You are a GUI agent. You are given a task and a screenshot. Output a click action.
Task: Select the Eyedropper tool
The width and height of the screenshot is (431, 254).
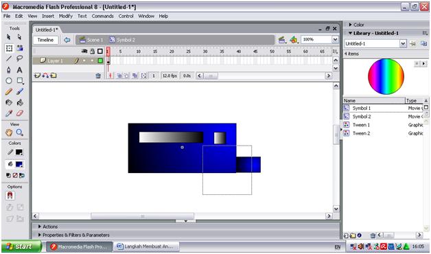pos(9,113)
